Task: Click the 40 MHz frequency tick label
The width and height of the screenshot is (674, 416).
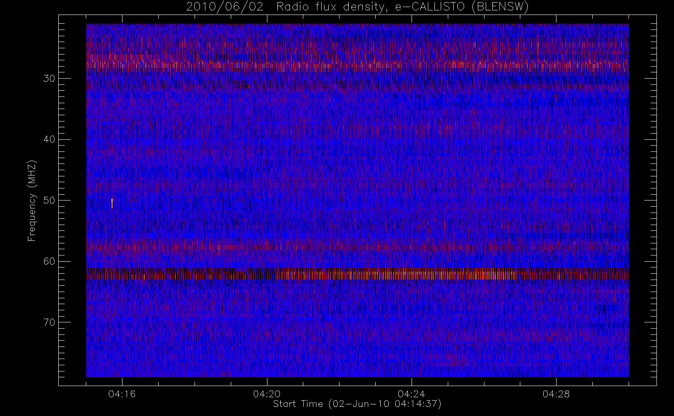Action: click(x=49, y=139)
